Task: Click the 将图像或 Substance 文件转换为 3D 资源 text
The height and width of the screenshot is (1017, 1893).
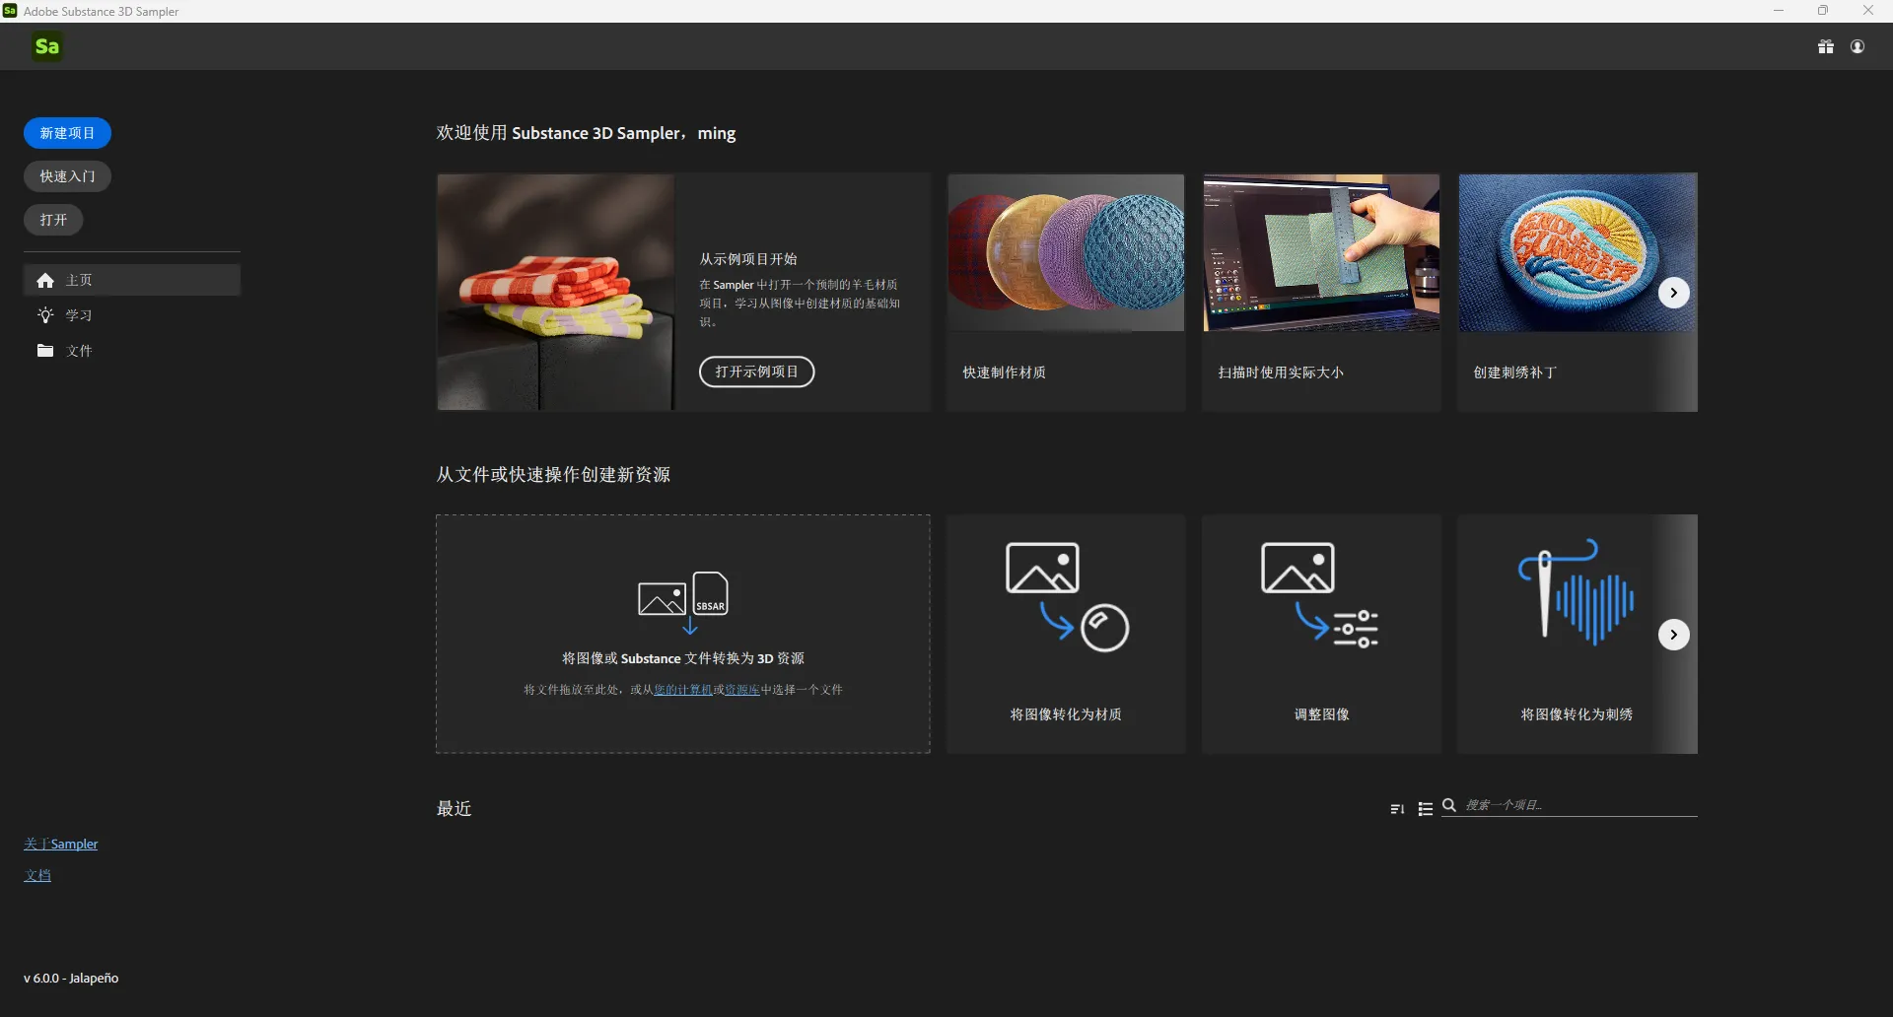Action: 683,658
